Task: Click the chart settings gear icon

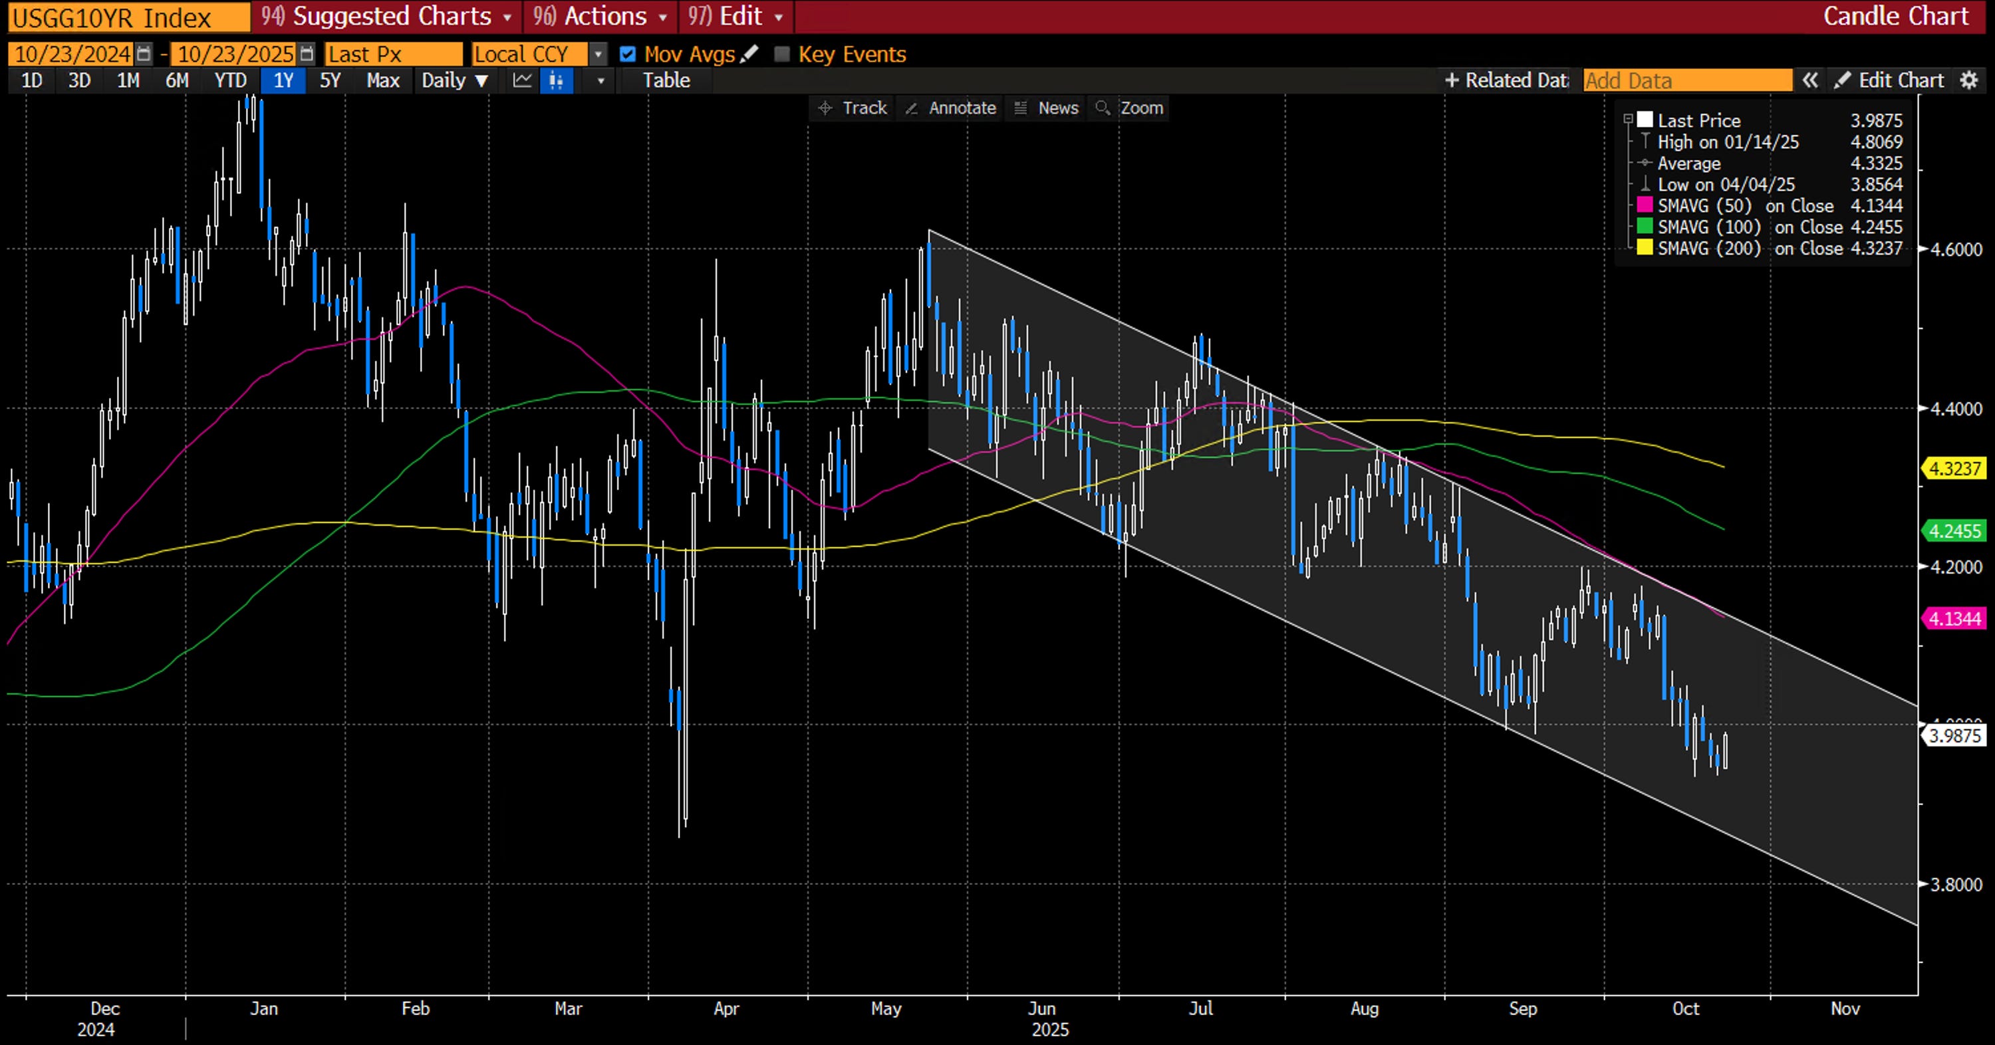Action: (x=1968, y=80)
